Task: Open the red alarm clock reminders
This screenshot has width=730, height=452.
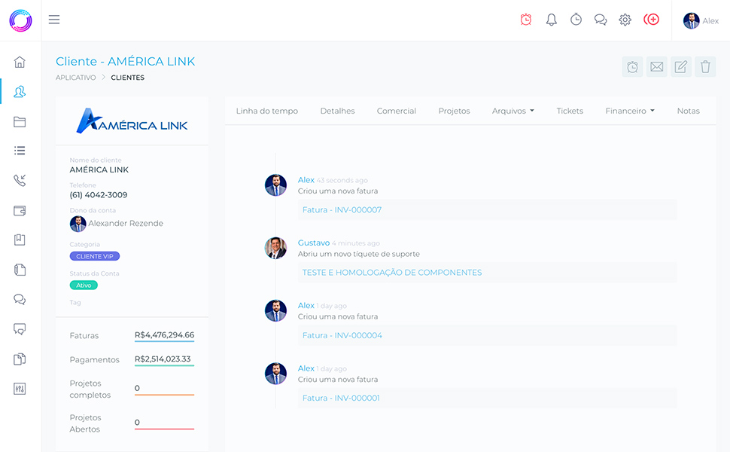Action: [x=526, y=20]
